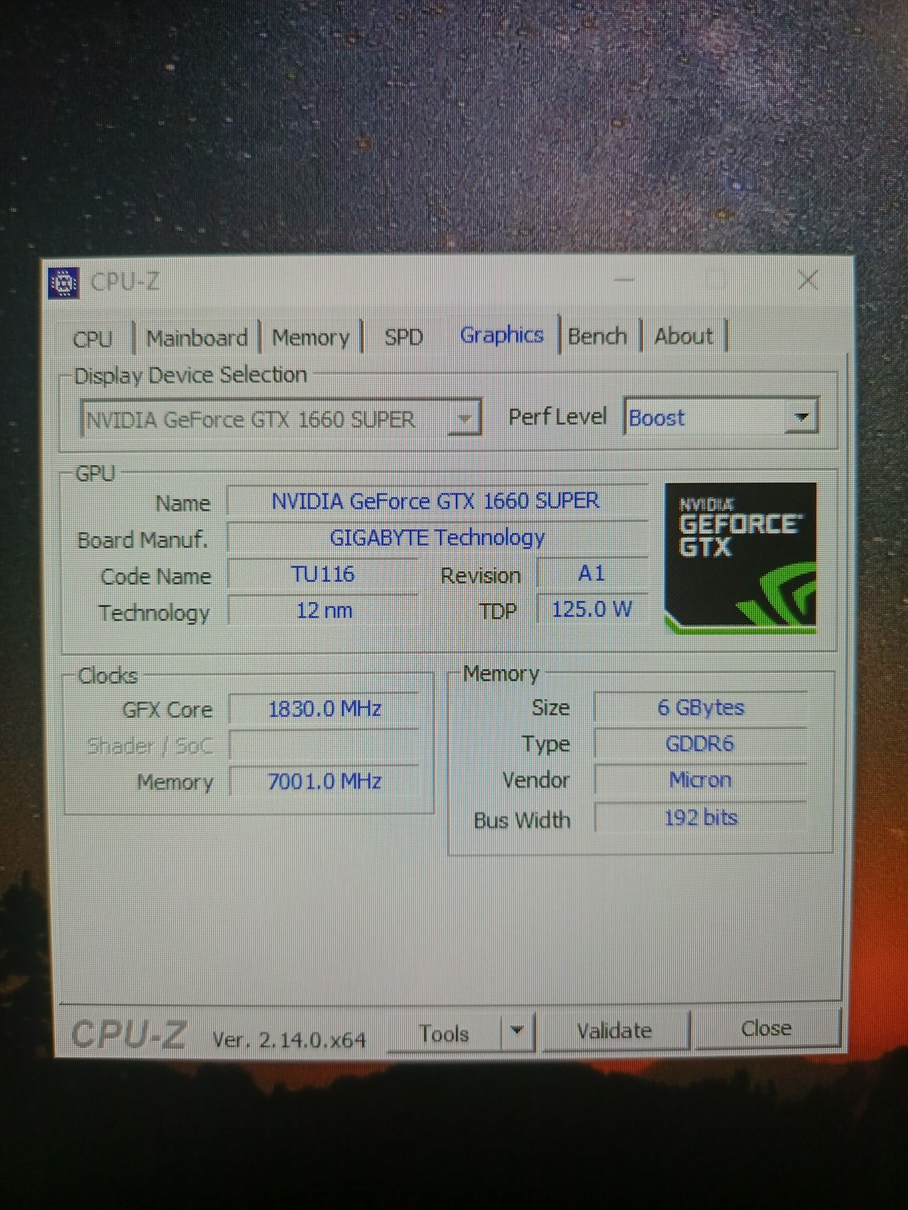Click the empty Shader / SoC field
908x1210 pixels.
[325, 745]
